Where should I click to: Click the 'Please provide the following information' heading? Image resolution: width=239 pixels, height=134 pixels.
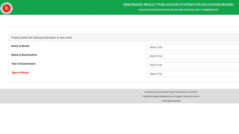[41, 38]
